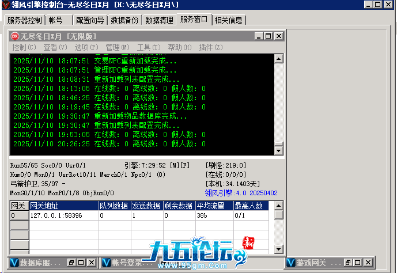The image size is (397, 273).
Task: Click the [刷怪:219:0] status text
Action: tap(226, 165)
